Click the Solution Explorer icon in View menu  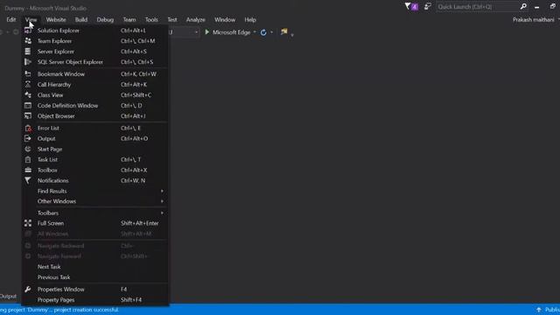28,31
